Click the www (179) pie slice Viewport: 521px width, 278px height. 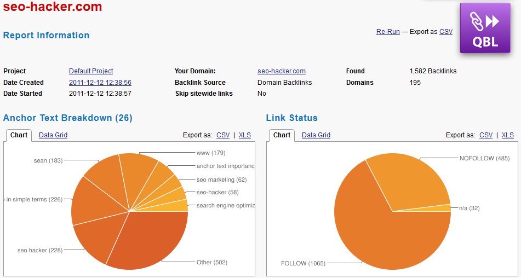click(x=137, y=175)
